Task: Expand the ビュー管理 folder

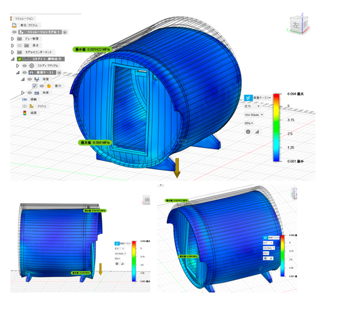Action: (12, 39)
